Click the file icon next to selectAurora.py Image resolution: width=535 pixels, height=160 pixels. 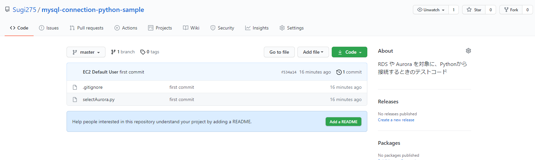tap(75, 99)
